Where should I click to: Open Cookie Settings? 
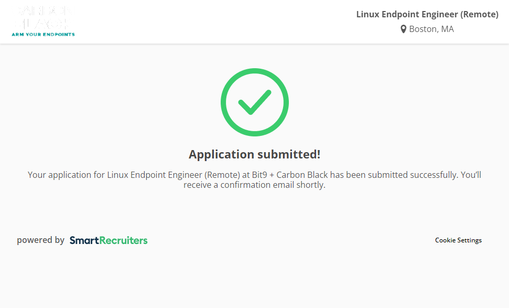[x=458, y=240]
